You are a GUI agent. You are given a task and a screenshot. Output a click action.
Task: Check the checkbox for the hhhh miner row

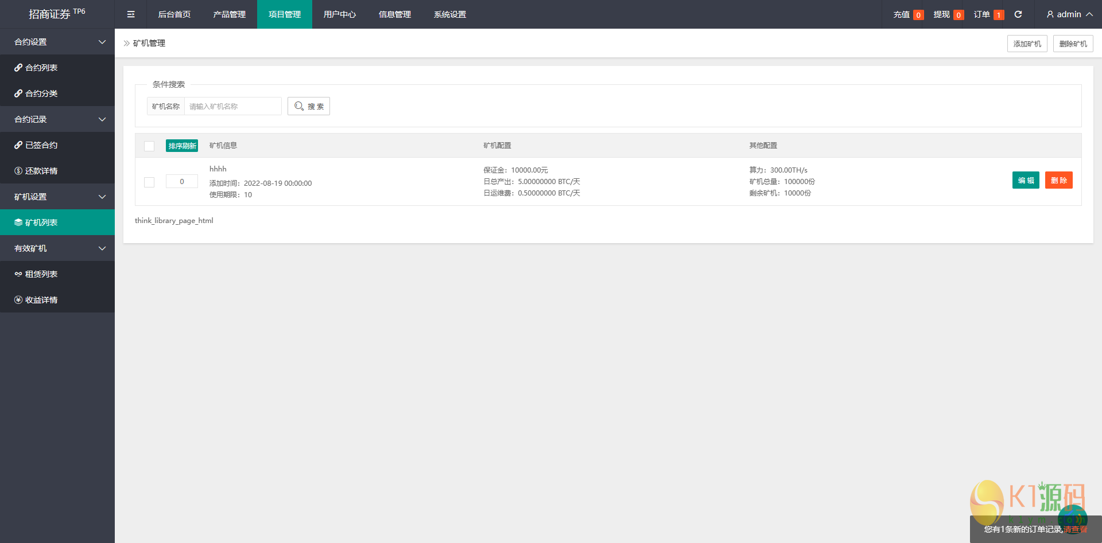coord(149,182)
